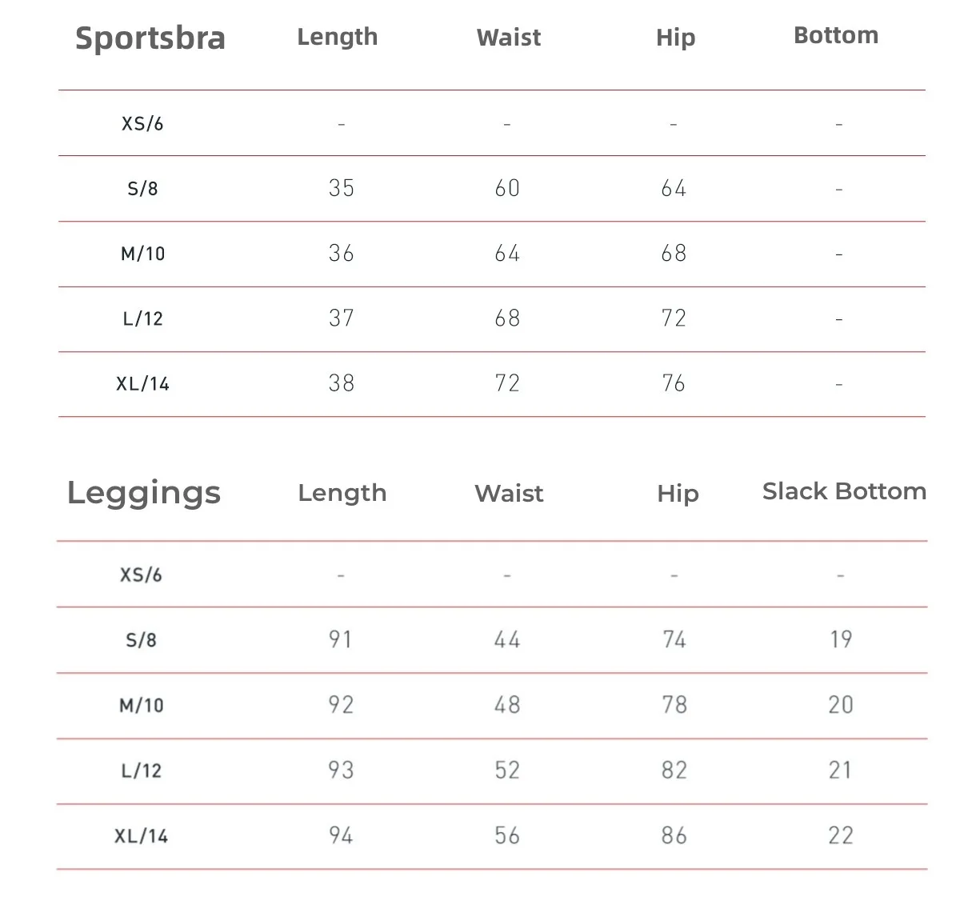Click the Bottom header in Sportsbra table
The height and width of the screenshot is (897, 960).
click(836, 35)
